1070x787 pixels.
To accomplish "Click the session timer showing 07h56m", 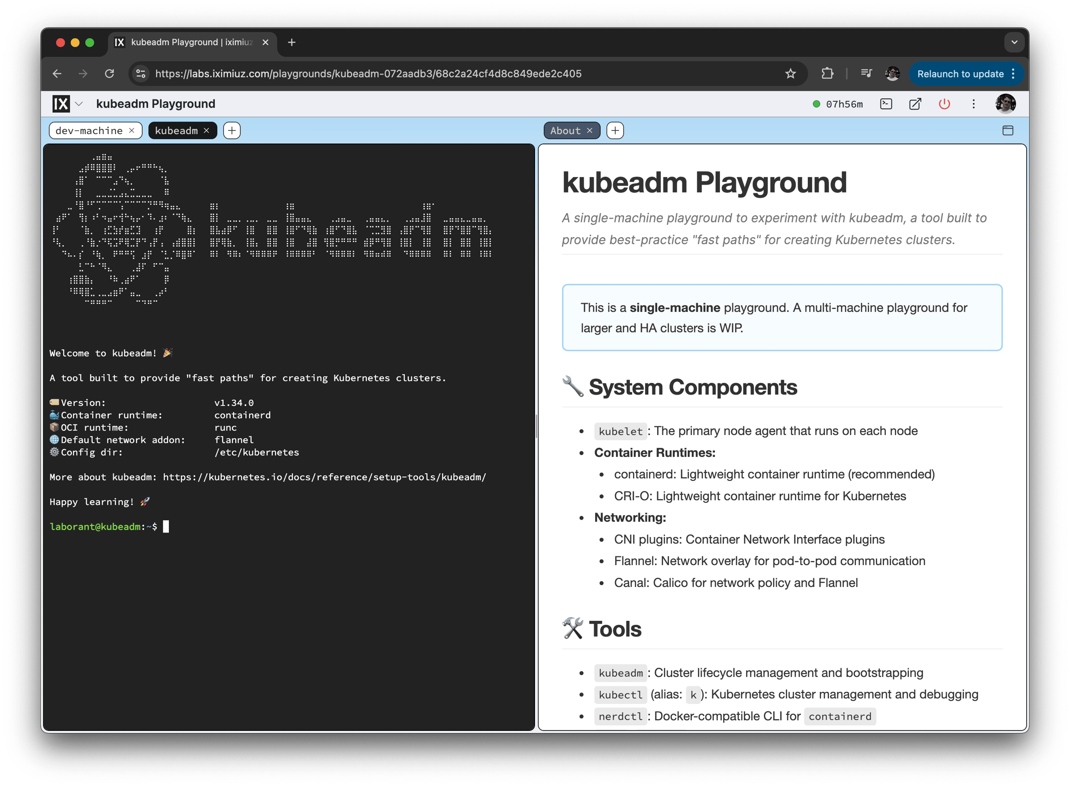I will click(x=845, y=104).
